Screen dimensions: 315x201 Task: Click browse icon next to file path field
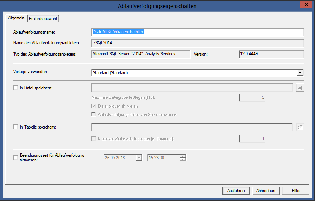pos(300,88)
